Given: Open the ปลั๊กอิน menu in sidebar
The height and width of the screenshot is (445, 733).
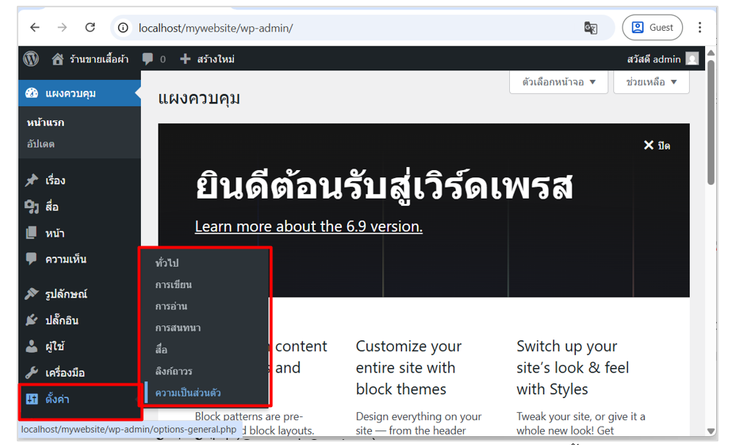Looking at the screenshot, I should (x=62, y=320).
